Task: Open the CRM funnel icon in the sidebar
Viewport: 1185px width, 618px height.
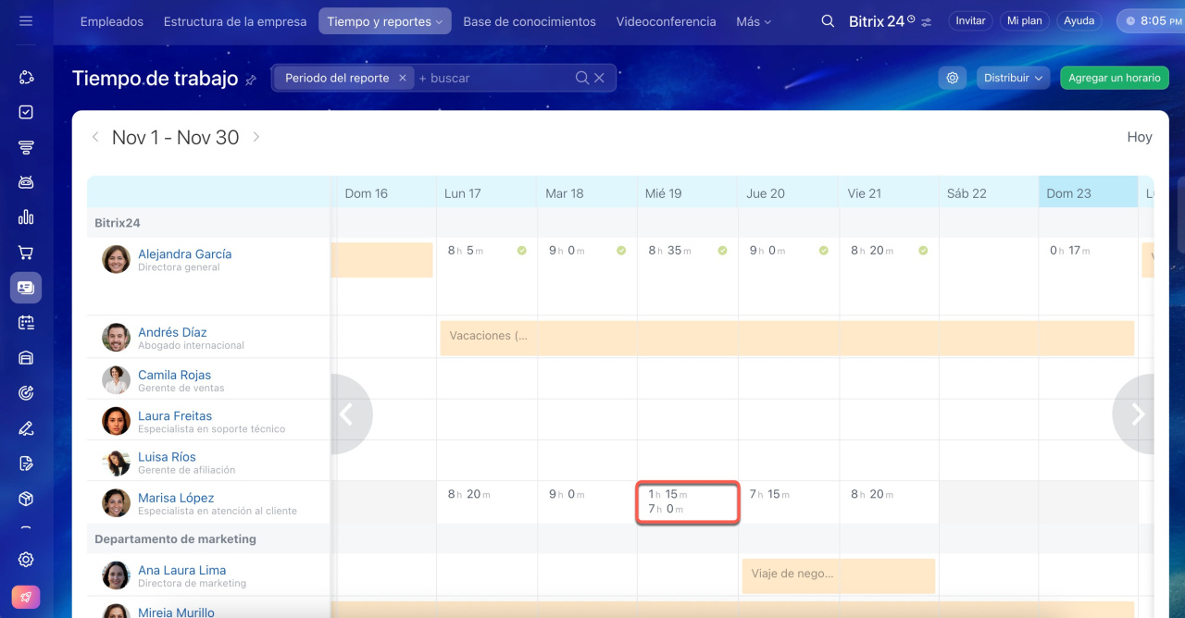Action: coord(26,147)
